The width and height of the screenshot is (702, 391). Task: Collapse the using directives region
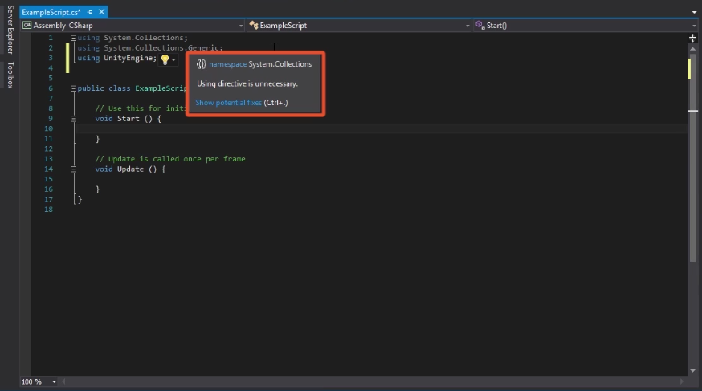(73, 38)
